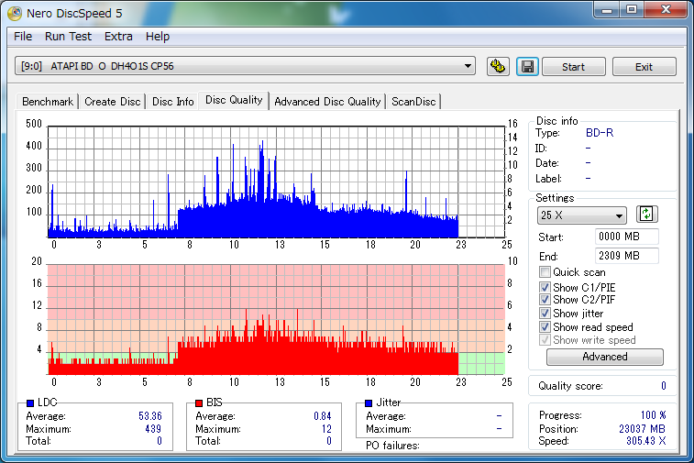This screenshot has height=463, width=694.
Task: Click the Show write speed checkbox
Action: coord(545,340)
